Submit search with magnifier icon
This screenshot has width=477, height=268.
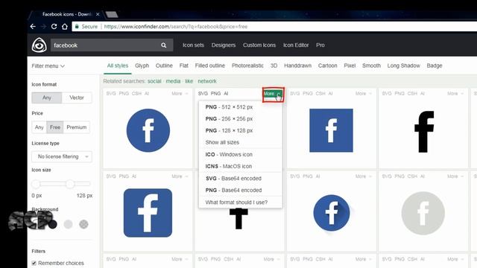(x=164, y=45)
